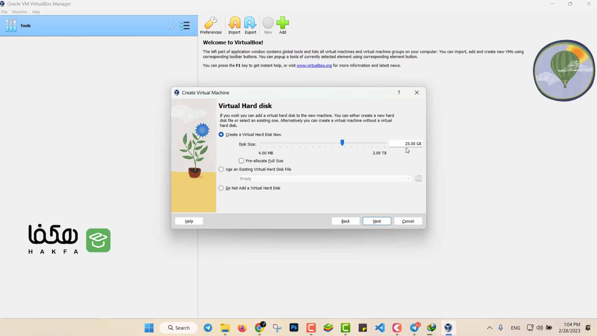597x336 pixels.
Task: Click the 25.00 GB disk size field
Action: pos(405,143)
